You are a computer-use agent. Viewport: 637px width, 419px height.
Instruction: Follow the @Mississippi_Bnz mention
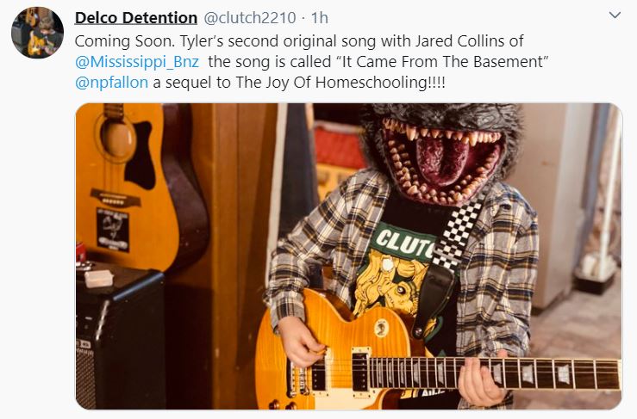[x=137, y=62]
